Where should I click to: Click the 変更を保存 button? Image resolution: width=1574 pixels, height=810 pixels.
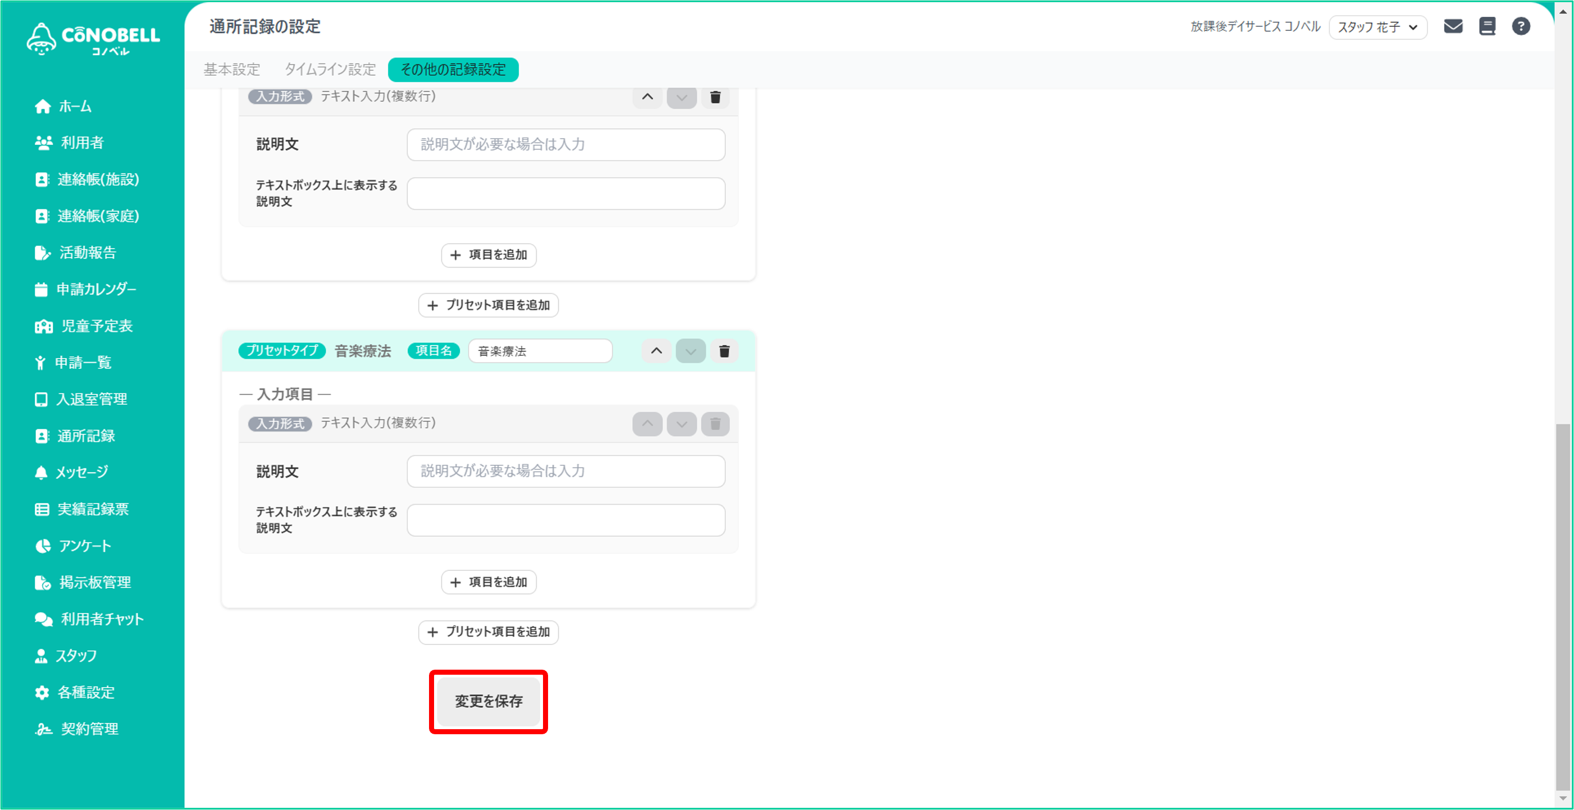click(488, 701)
